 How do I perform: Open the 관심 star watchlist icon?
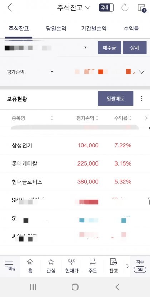point(51,266)
